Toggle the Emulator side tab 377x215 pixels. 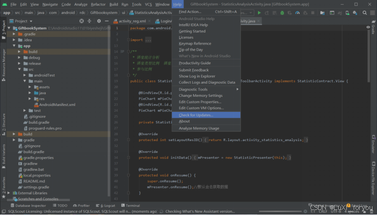coord(373,144)
